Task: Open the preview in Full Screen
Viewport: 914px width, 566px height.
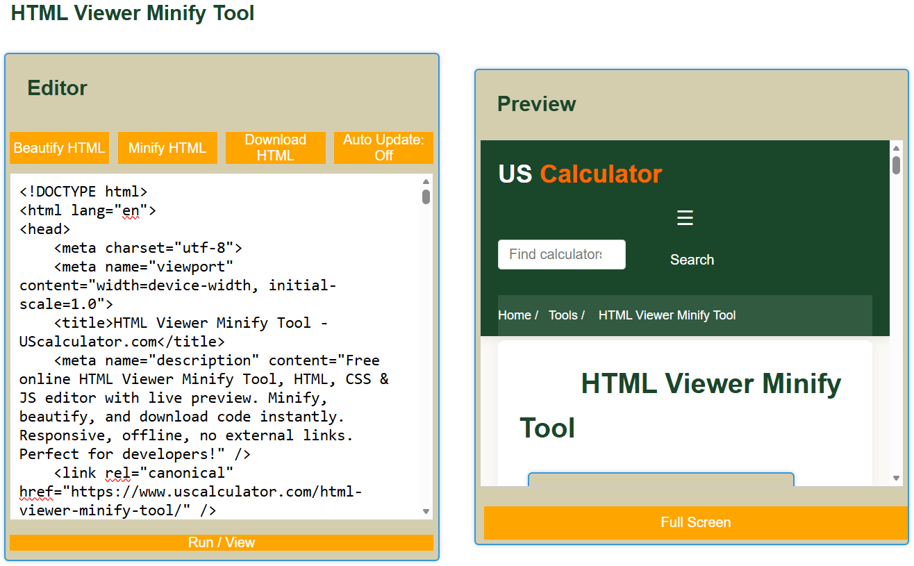Action: (696, 522)
